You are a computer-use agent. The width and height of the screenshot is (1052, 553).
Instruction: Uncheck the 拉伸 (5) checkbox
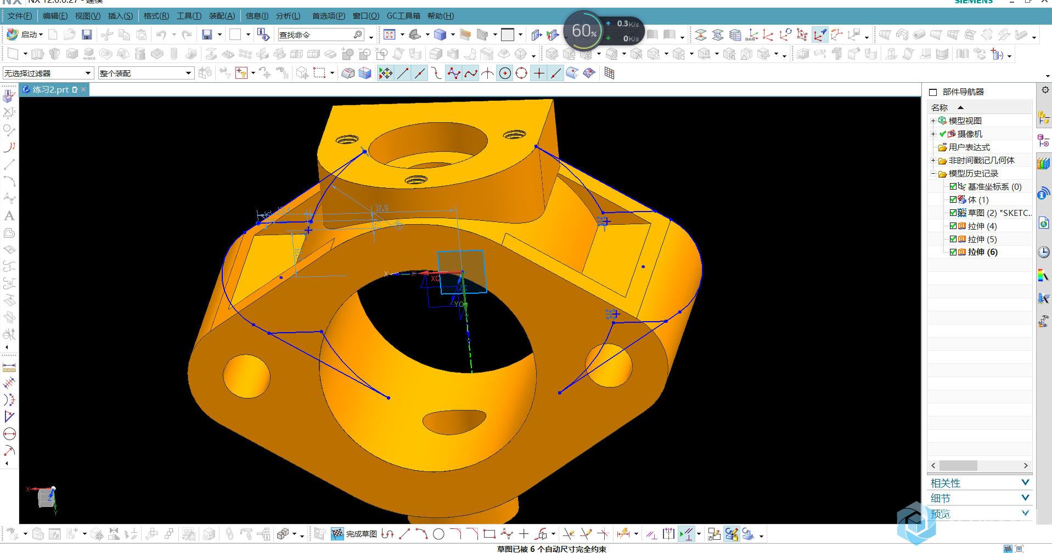click(x=953, y=239)
